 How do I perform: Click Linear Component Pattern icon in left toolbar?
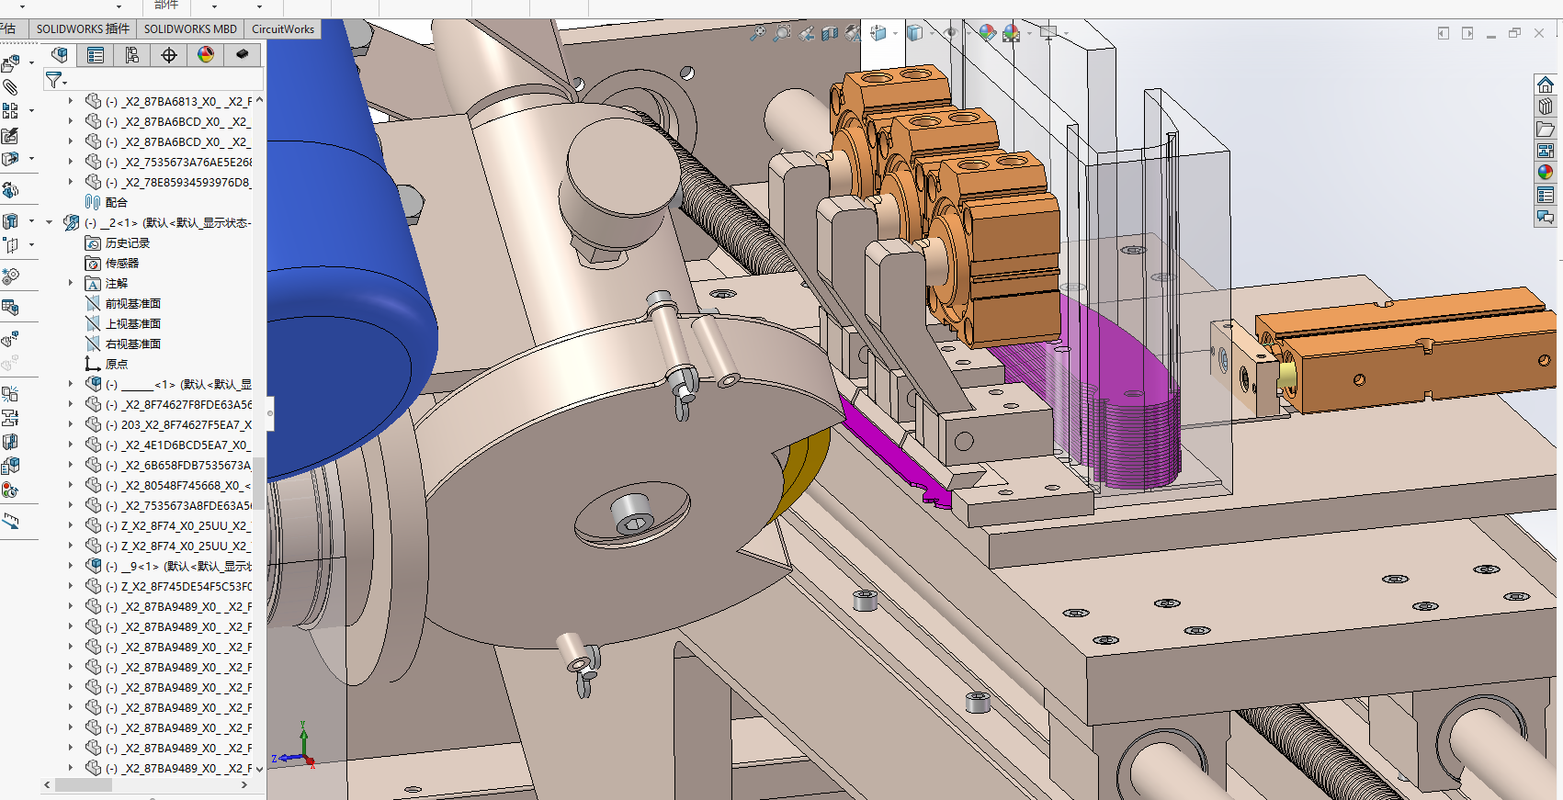pyautogui.click(x=10, y=110)
